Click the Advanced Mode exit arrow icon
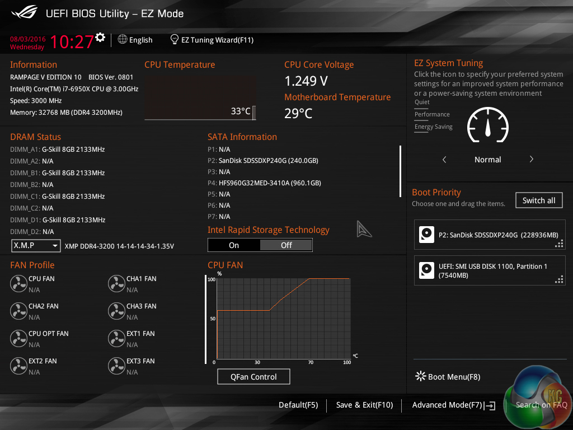Screen dimensions: 573x430 coord(490,405)
